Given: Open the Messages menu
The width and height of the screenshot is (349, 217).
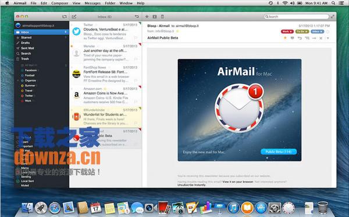Looking at the screenshot, I should pyautogui.click(x=92, y=3).
